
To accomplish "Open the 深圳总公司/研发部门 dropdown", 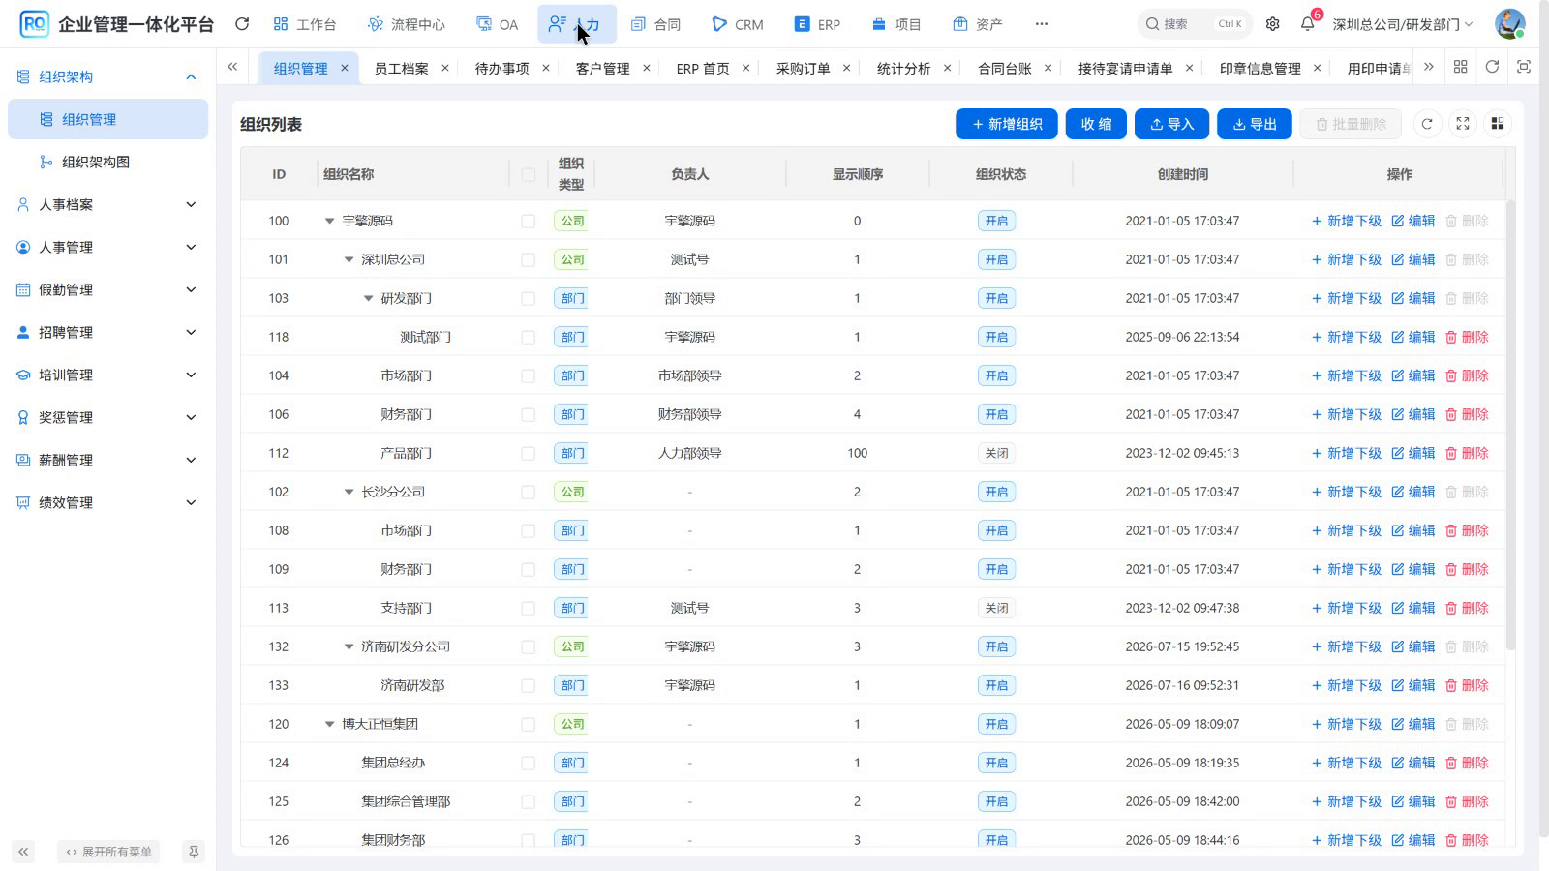I will pyautogui.click(x=1403, y=24).
